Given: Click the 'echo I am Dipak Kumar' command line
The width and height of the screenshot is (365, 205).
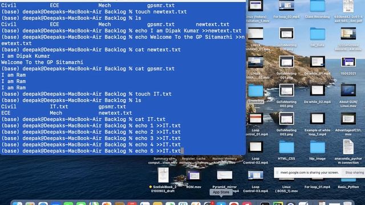Looking at the screenshot, I should click(x=121, y=31).
